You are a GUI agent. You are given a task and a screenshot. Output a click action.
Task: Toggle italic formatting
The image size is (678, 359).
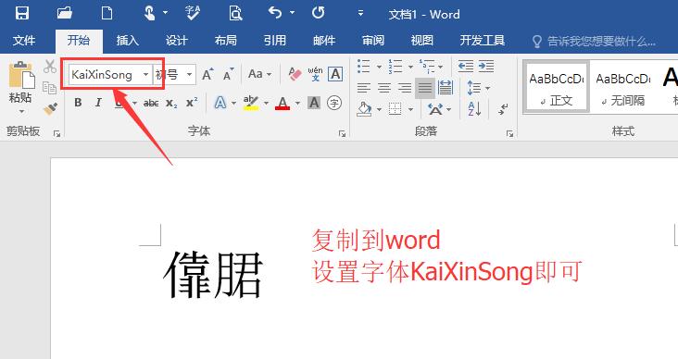(x=98, y=103)
